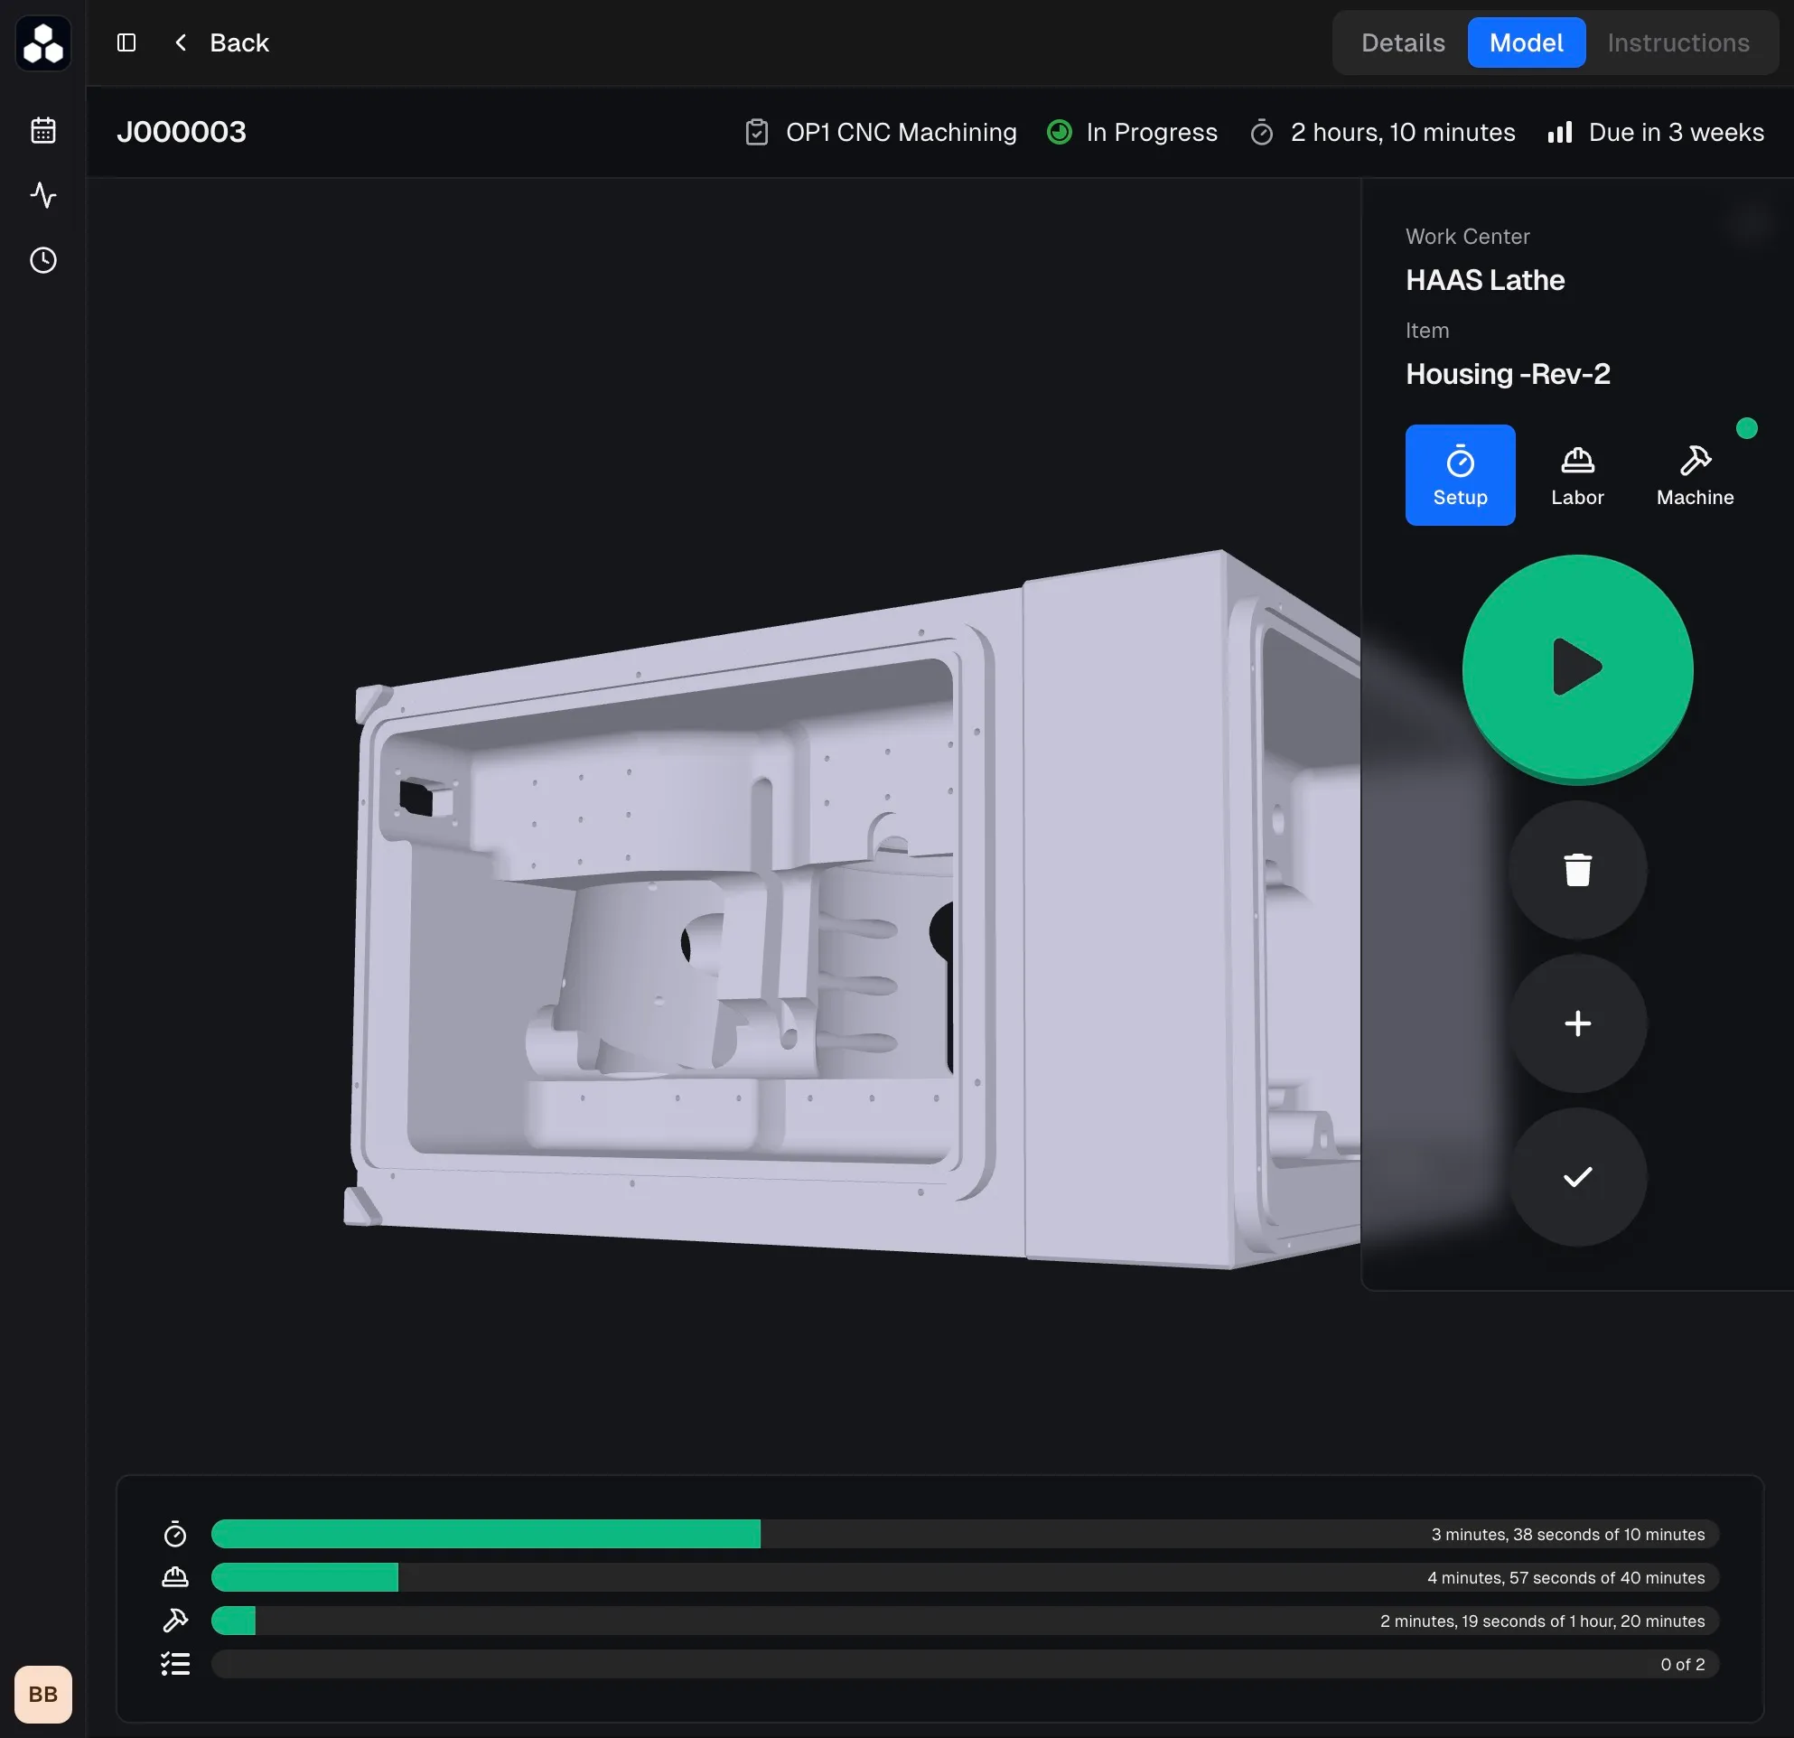This screenshot has width=1794, height=1738.
Task: Click the setup stopwatch icon beside progress bar
Action: click(x=175, y=1534)
